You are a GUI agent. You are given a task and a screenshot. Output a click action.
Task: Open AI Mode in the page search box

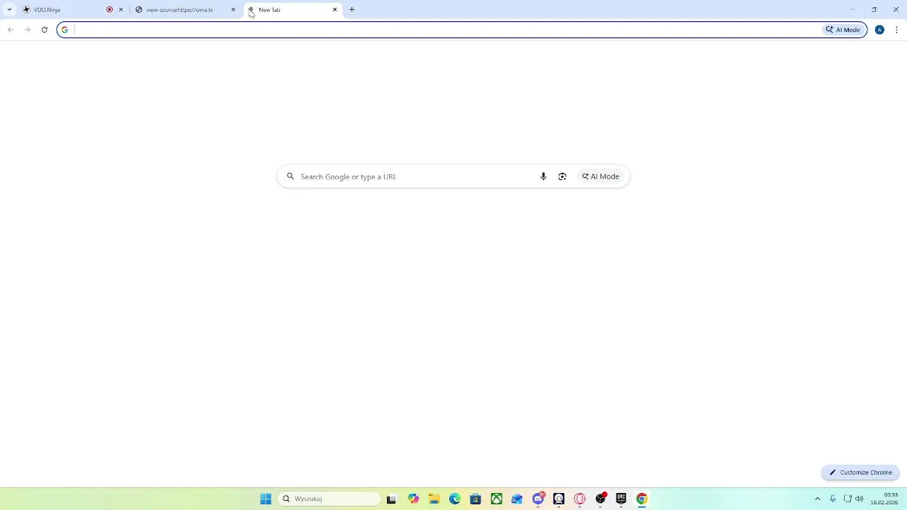(601, 176)
